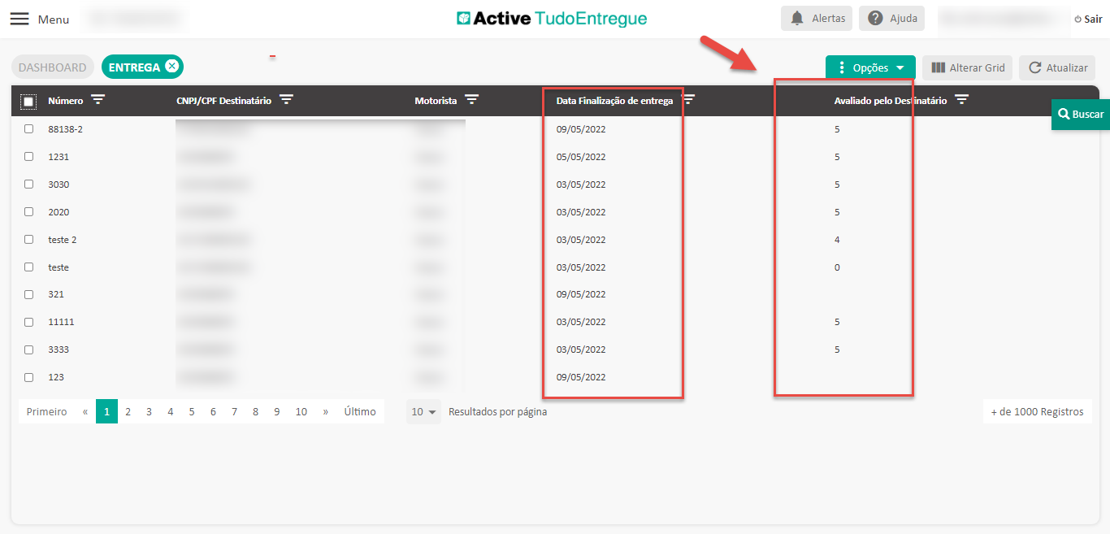
Task: Open the hamburger Menu icon
Action: click(x=20, y=19)
